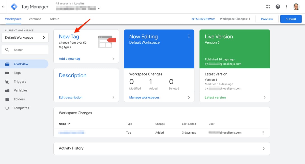Viewport: 305px width, 164px height.
Task: Open the row actions menu for added Tag
Action: 263,133
